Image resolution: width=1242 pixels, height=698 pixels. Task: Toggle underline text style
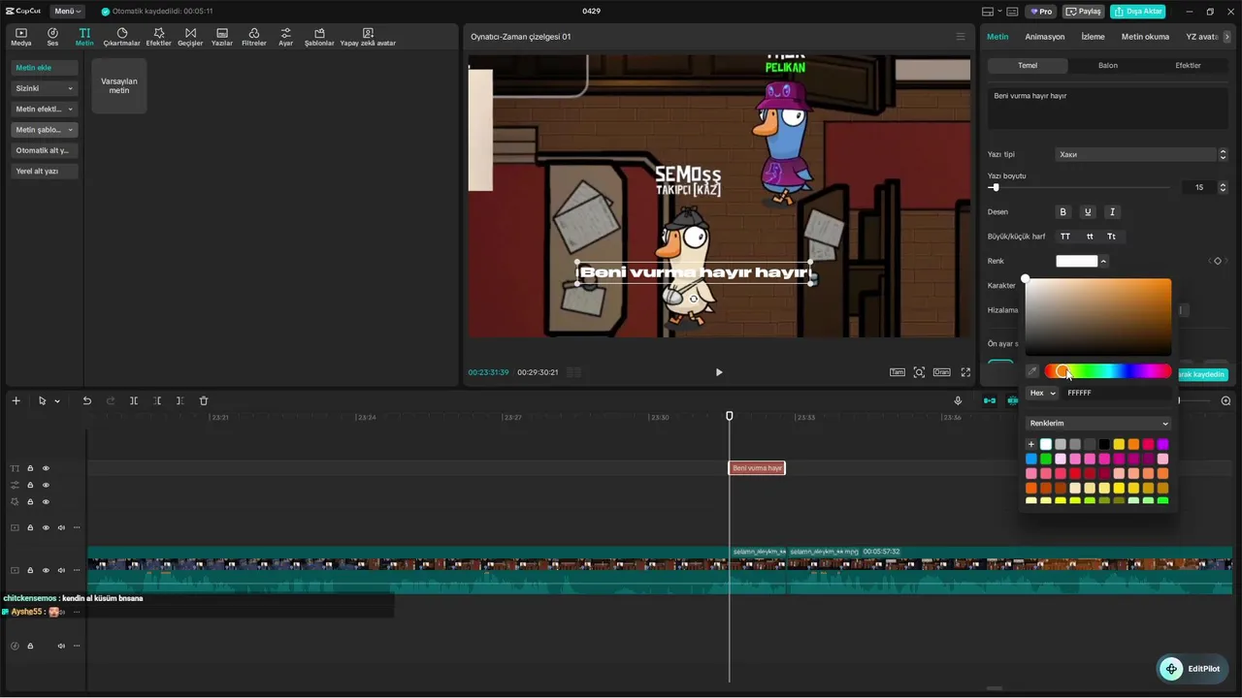point(1088,211)
